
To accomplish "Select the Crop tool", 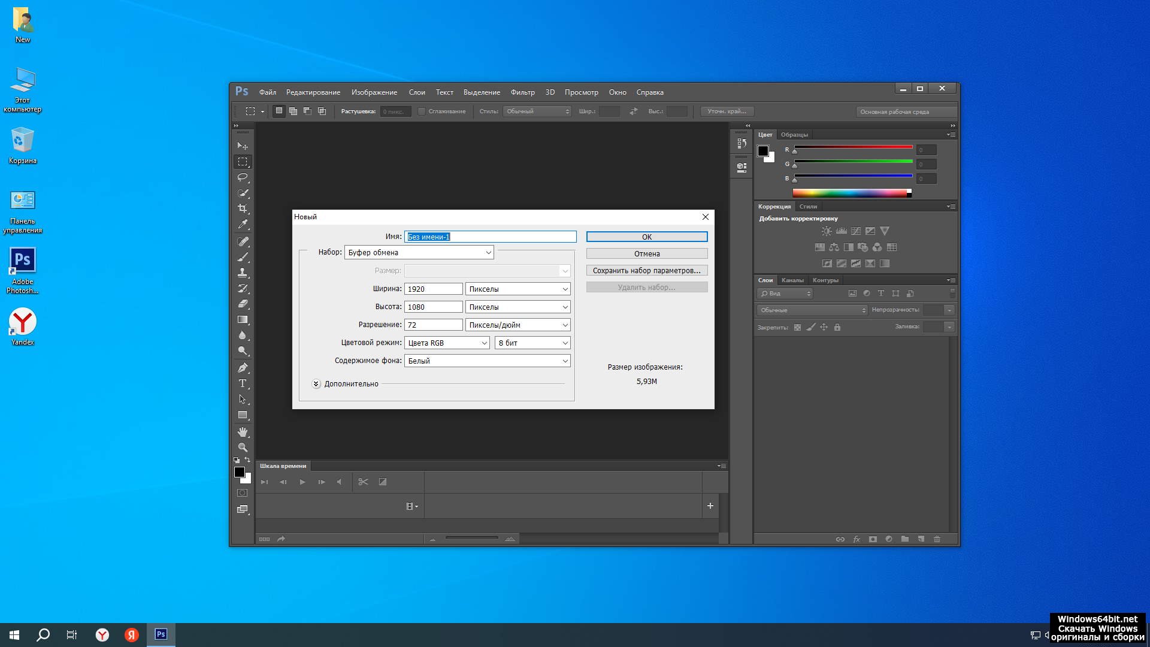I will coord(243,208).
